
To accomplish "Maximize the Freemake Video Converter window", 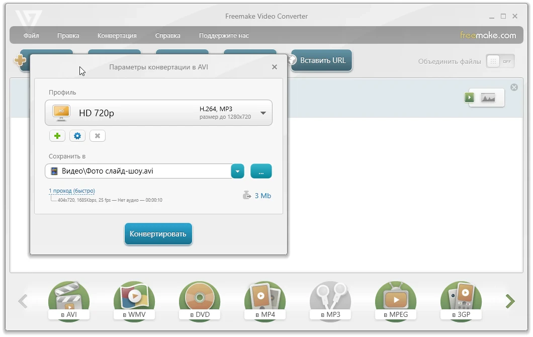I will click(503, 16).
